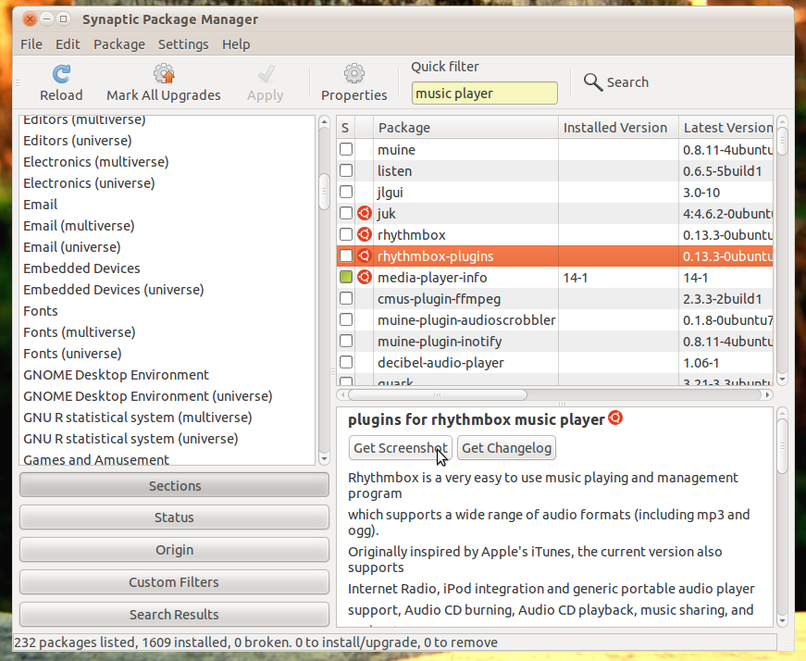The image size is (806, 661).
Task: Open the Edit menu
Action: 68,44
